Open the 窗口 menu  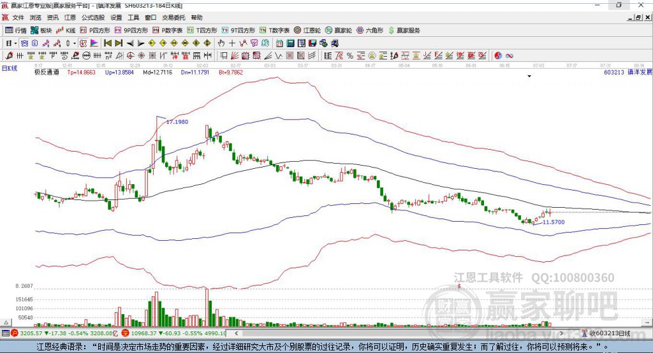(150, 17)
